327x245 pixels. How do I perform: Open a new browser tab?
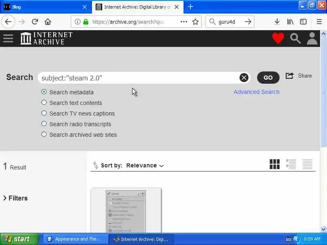click(x=190, y=7)
